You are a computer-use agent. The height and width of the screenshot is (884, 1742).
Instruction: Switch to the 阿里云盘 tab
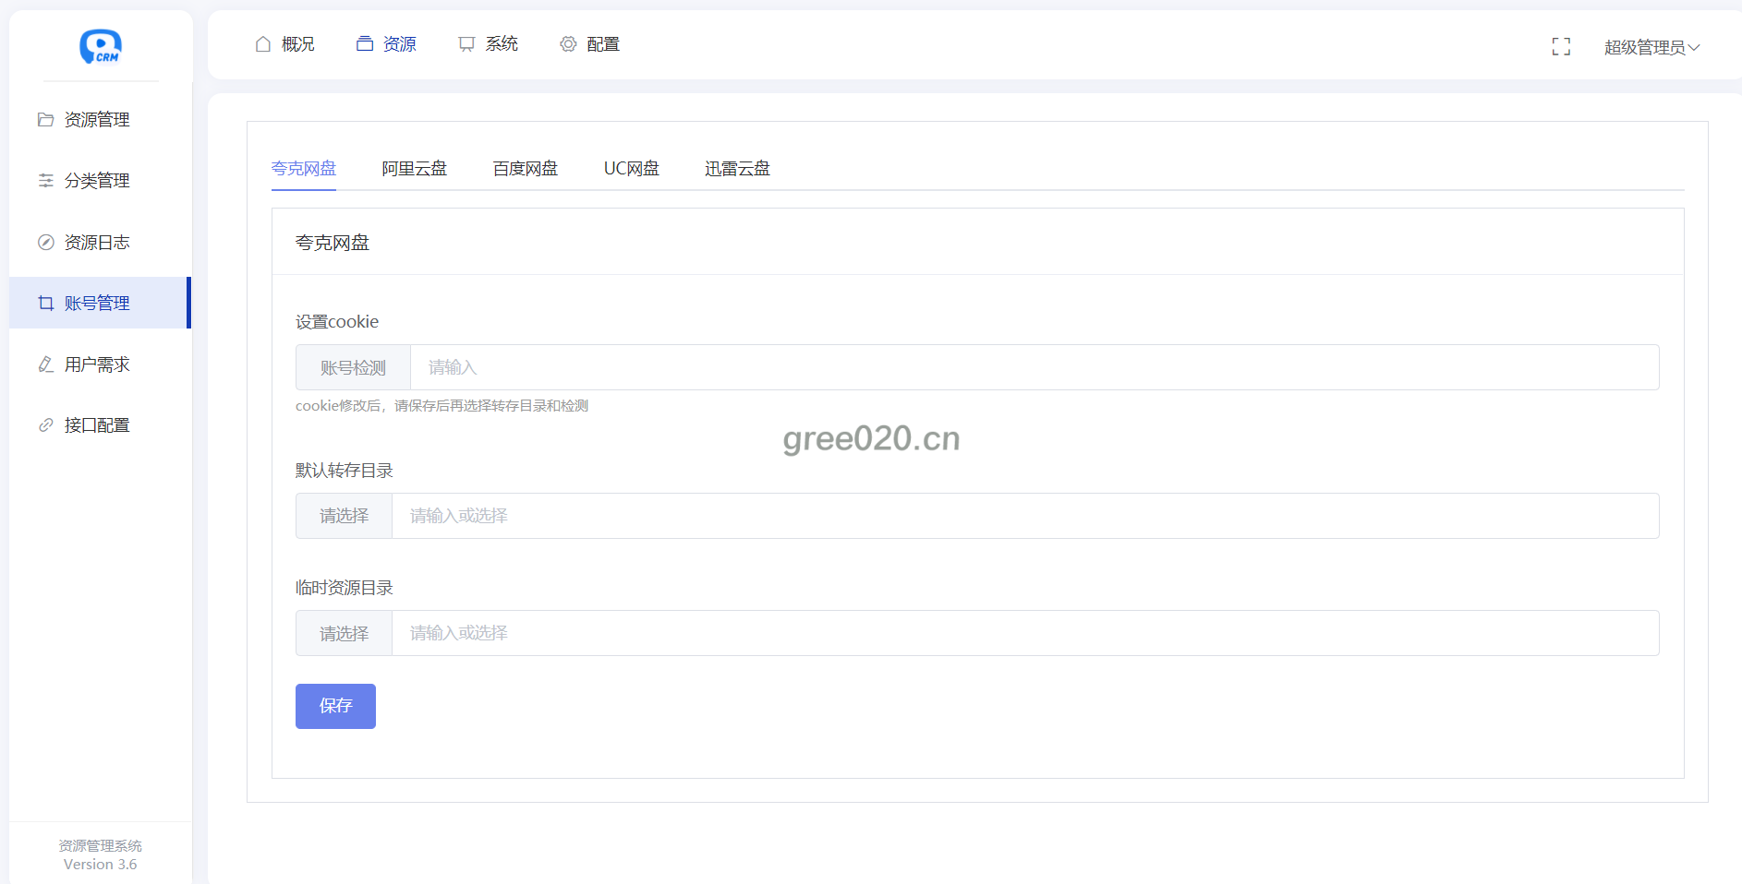click(x=414, y=169)
